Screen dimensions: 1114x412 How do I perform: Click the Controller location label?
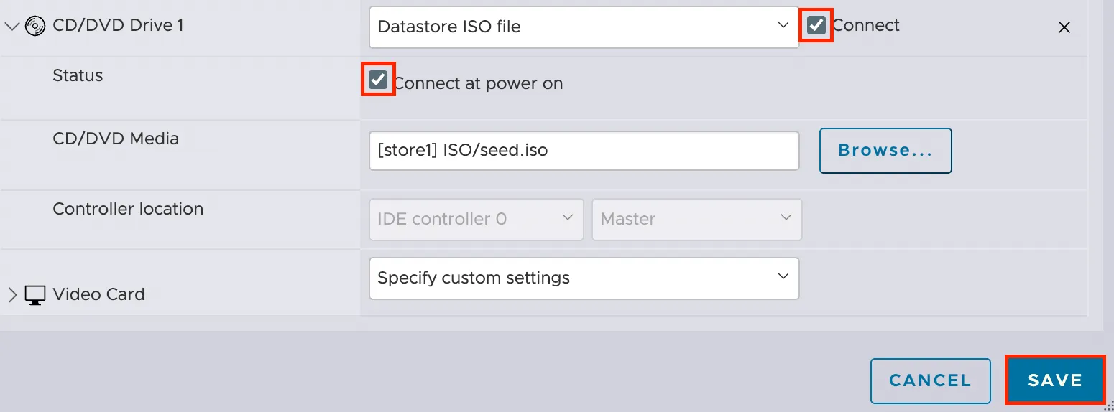click(128, 209)
